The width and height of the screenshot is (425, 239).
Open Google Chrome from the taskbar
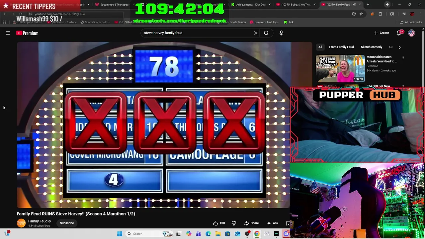[x=257, y=234]
